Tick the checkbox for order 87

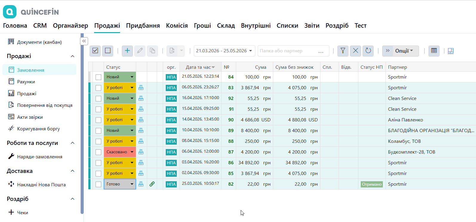[x=98, y=152]
